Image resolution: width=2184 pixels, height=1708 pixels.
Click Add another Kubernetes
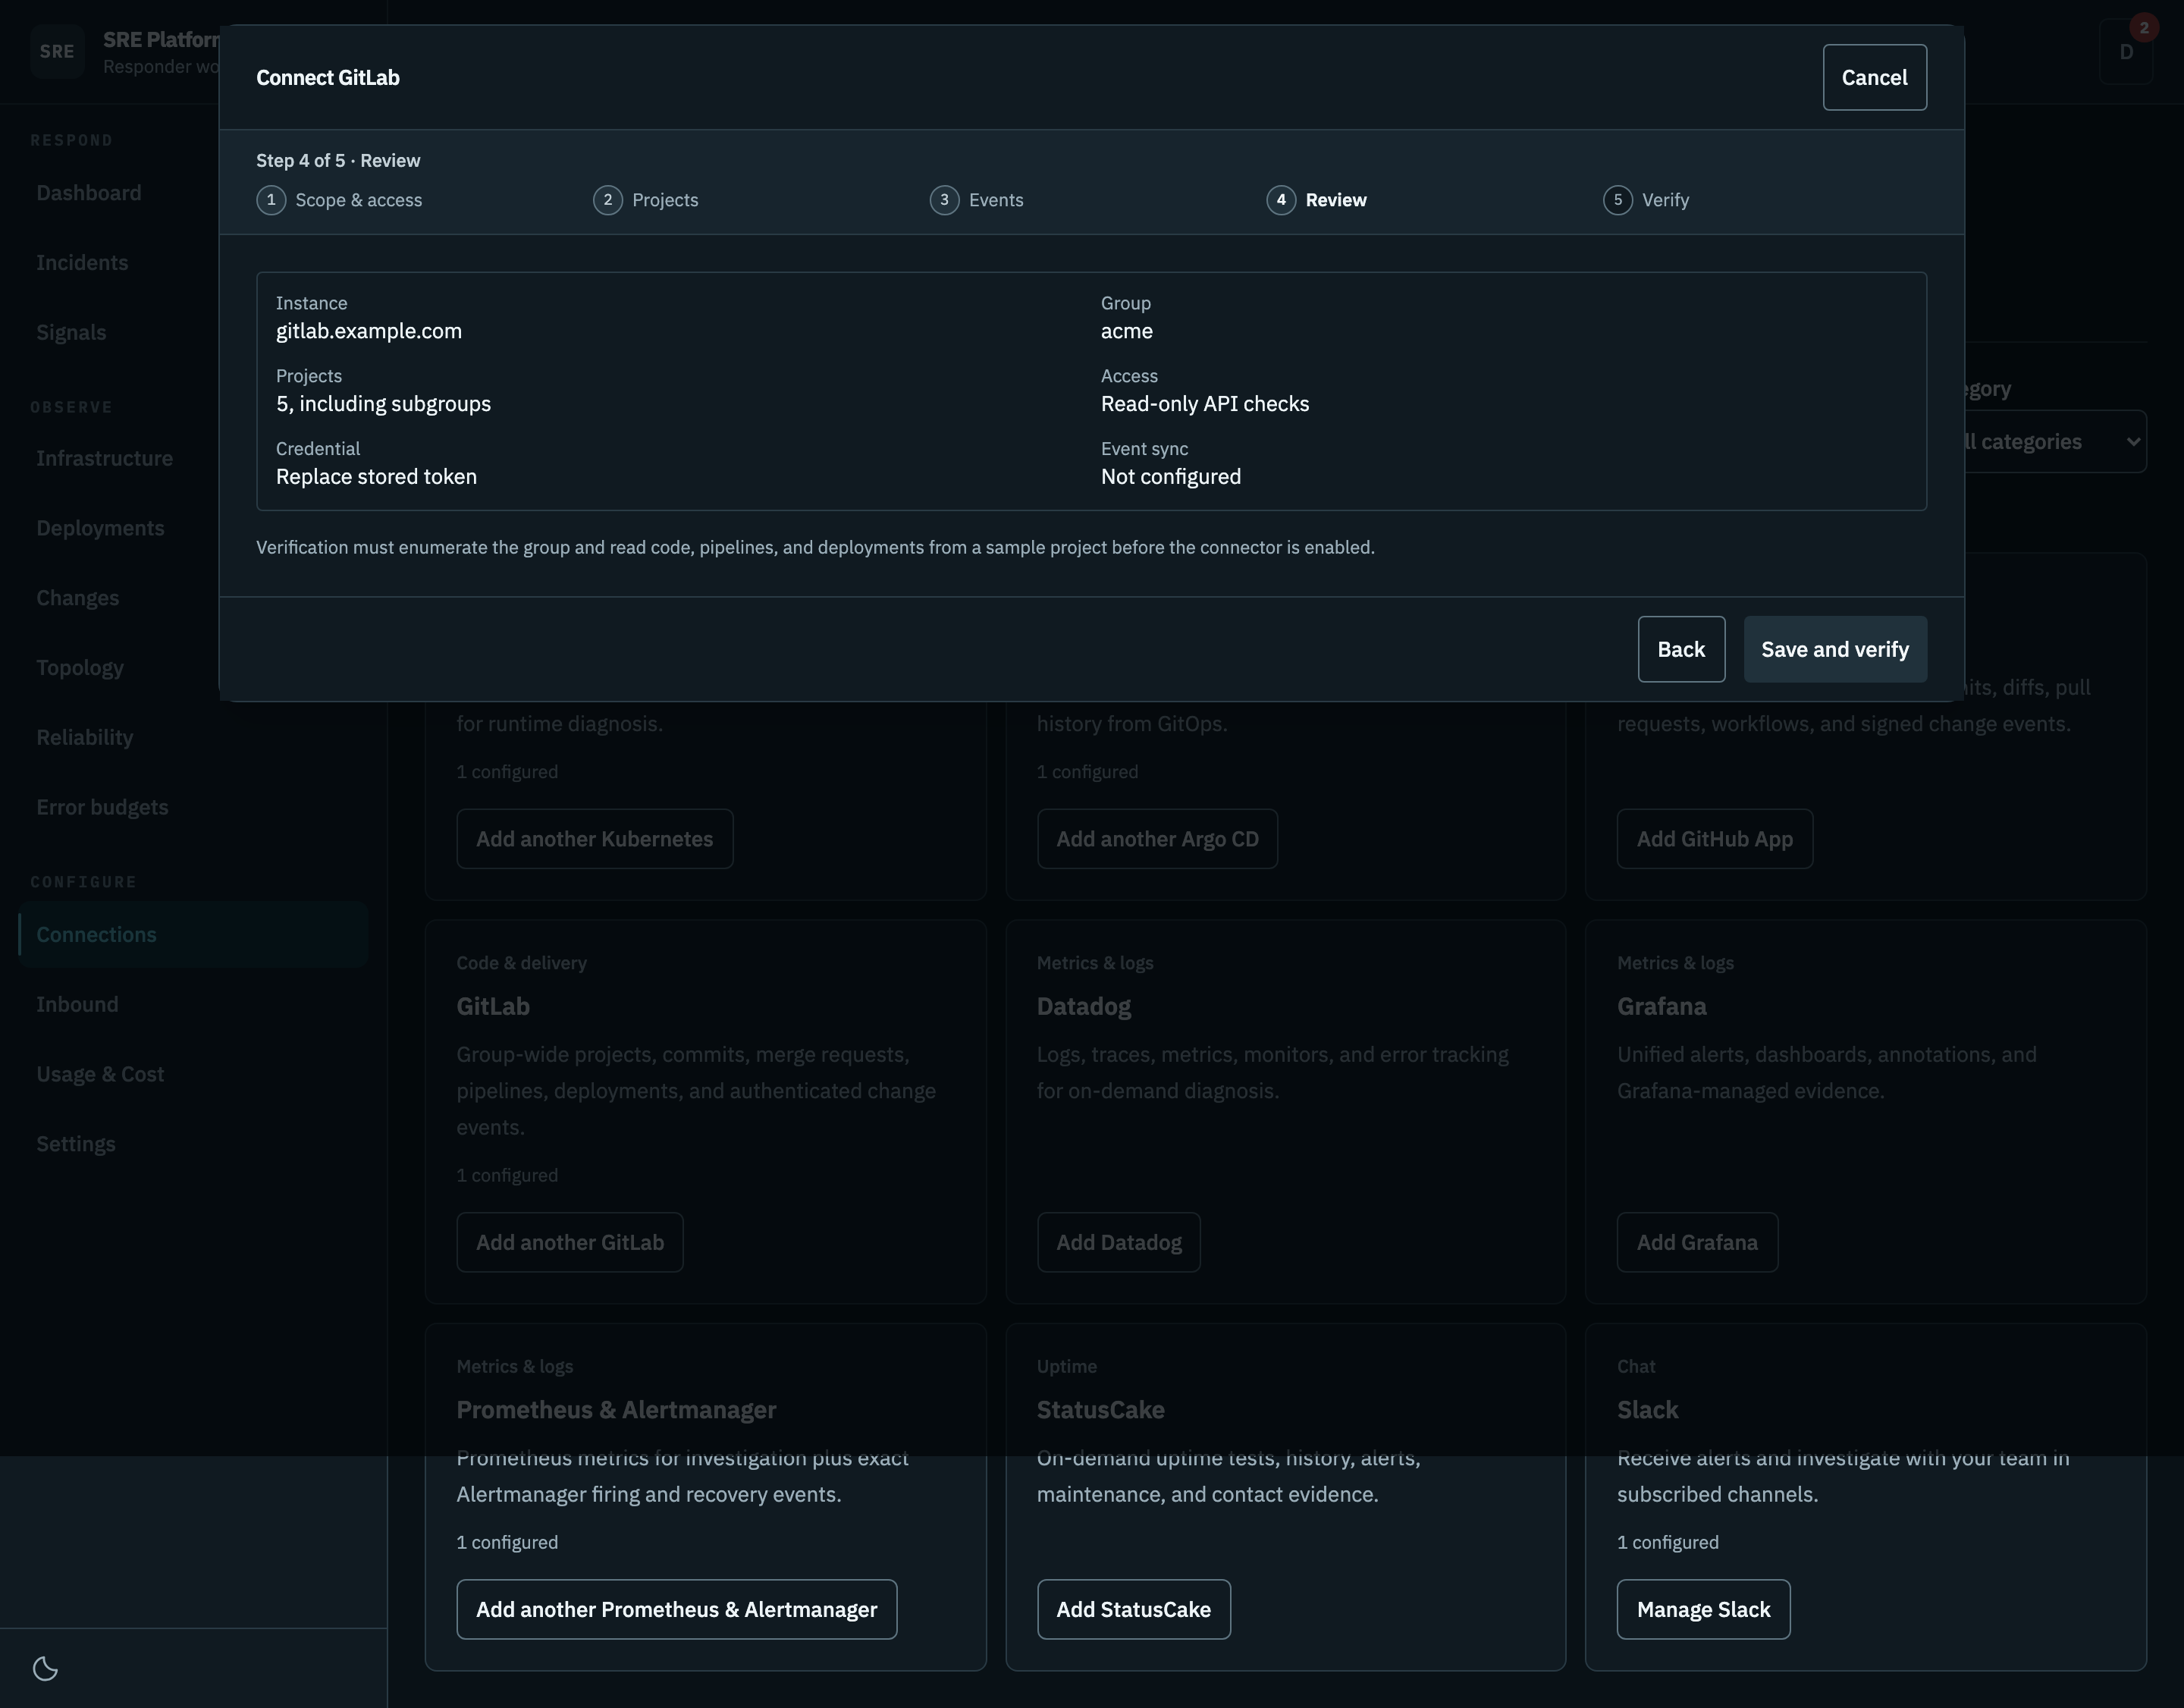pyautogui.click(x=594, y=839)
